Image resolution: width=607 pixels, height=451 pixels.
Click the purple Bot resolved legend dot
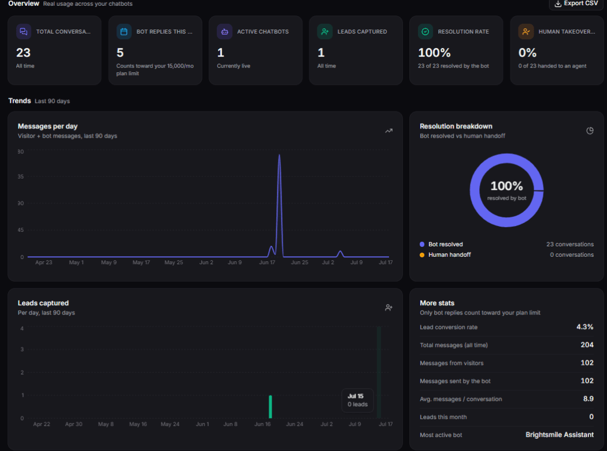422,244
